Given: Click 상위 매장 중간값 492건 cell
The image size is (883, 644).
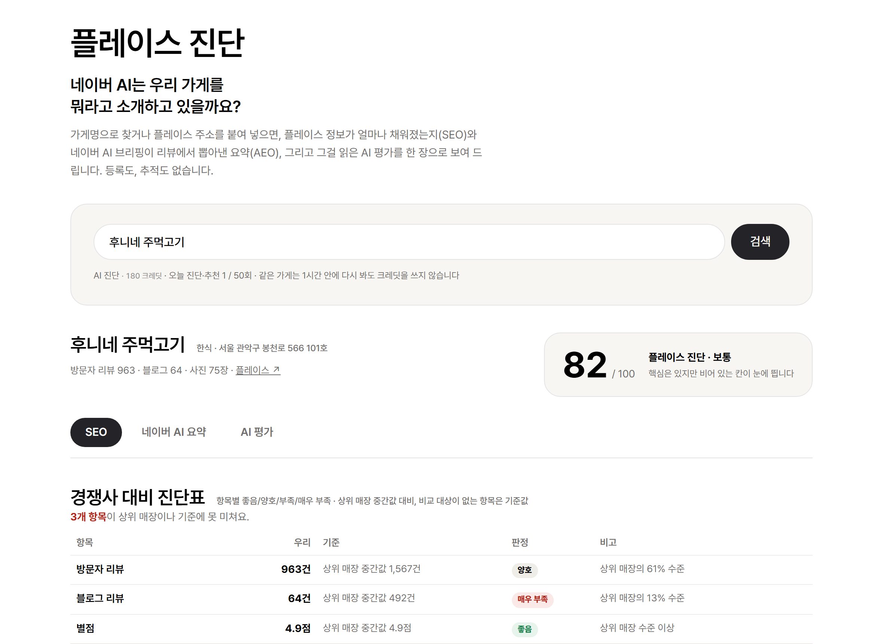Looking at the screenshot, I should tap(369, 598).
